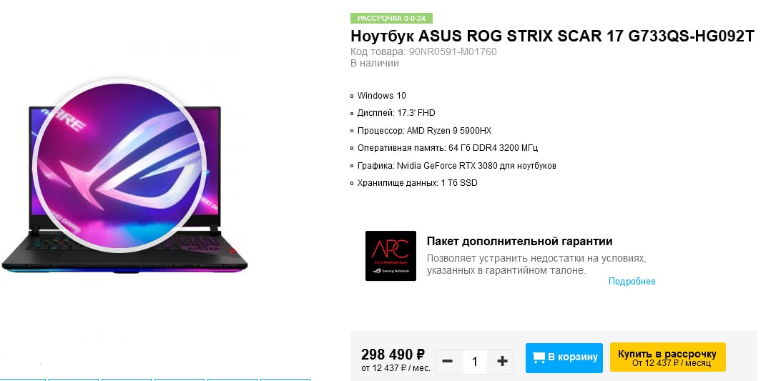
Task: Select the product title ASUS ROG STRIX SCAR 17
Action: click(552, 36)
